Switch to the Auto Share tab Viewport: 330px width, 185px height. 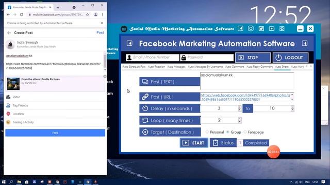282,67
